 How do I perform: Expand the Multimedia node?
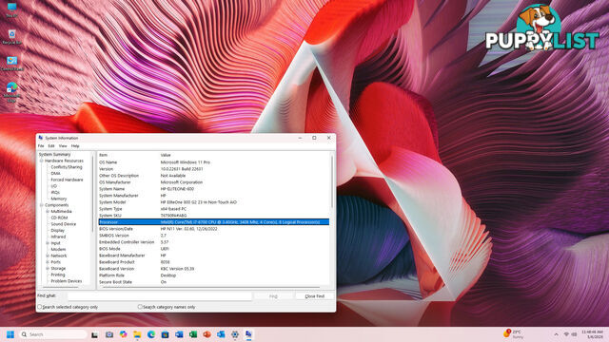coord(48,211)
